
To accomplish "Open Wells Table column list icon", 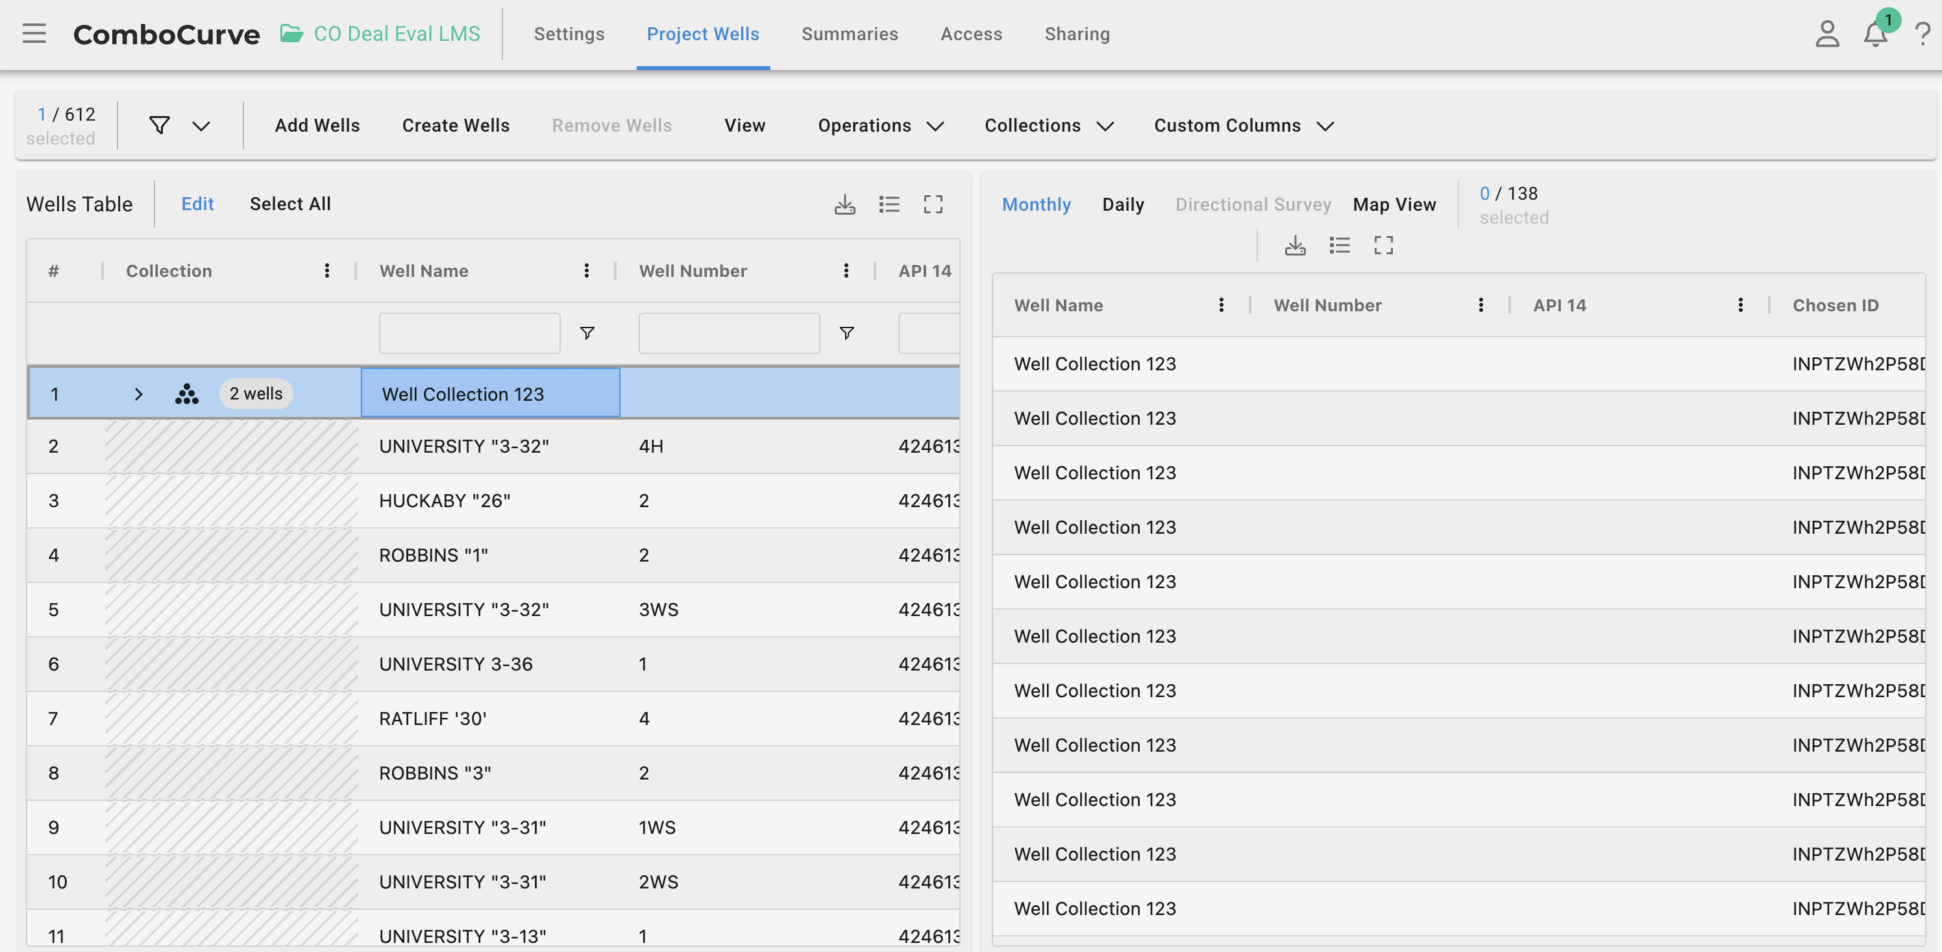I will click(x=889, y=204).
